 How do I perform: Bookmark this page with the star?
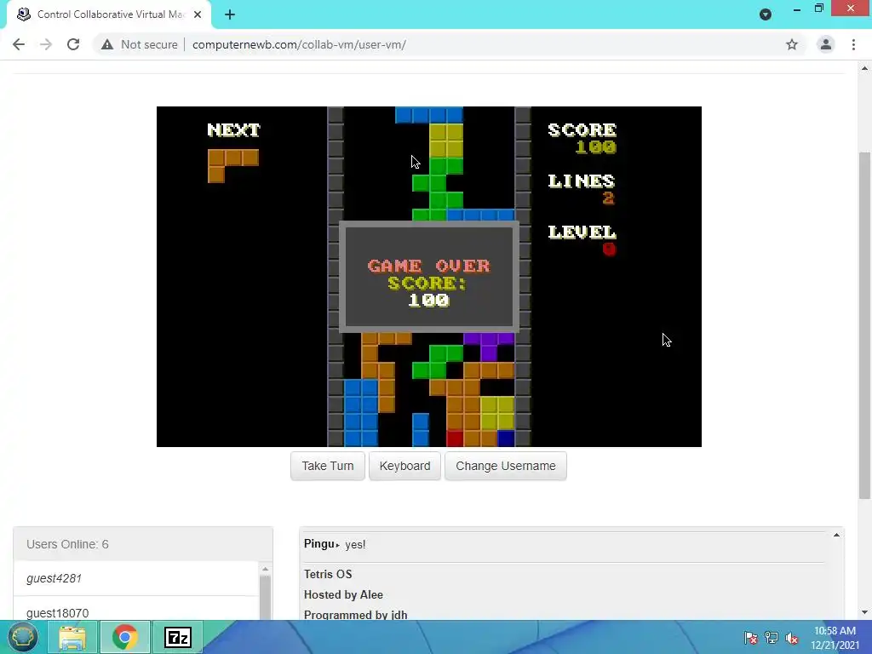coord(792,44)
